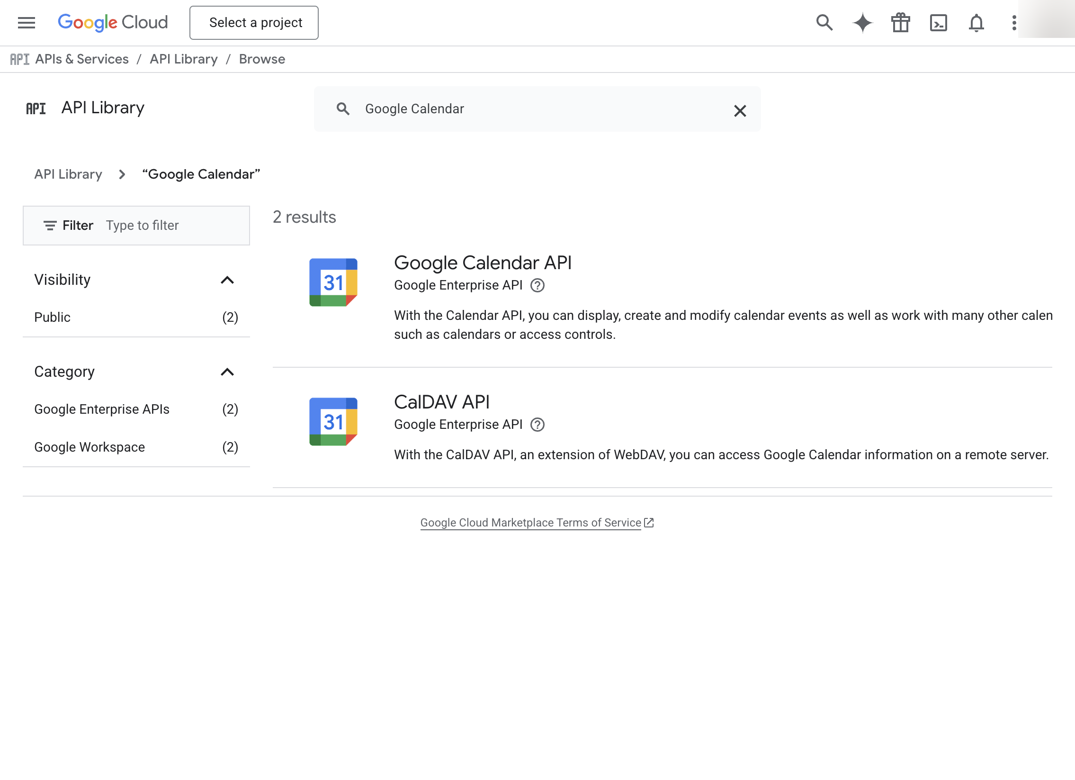Click the API icon beside APIs & Services breadcrumb
This screenshot has width=1075, height=780.
pos(19,59)
